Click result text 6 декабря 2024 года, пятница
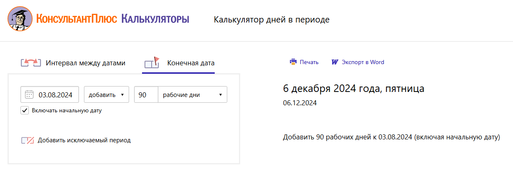The image size is (513, 171). 354,89
